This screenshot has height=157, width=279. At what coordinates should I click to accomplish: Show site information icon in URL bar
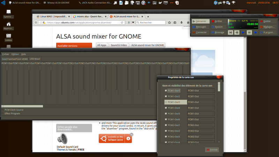tap(41, 23)
